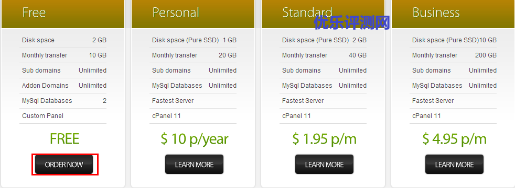Click LEARN MORE under the Standard plan
Viewport: 515px width, 188px height.
pyautogui.click(x=324, y=164)
